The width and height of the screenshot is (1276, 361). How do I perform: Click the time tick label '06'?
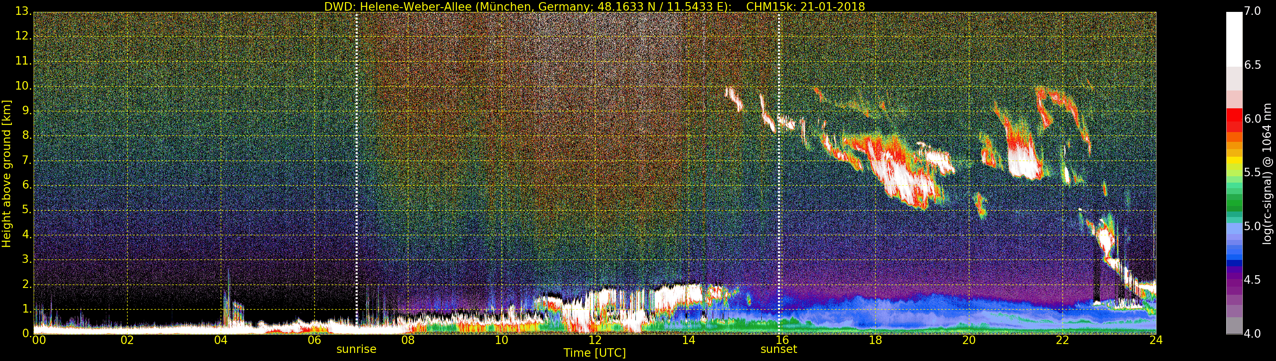315,340
